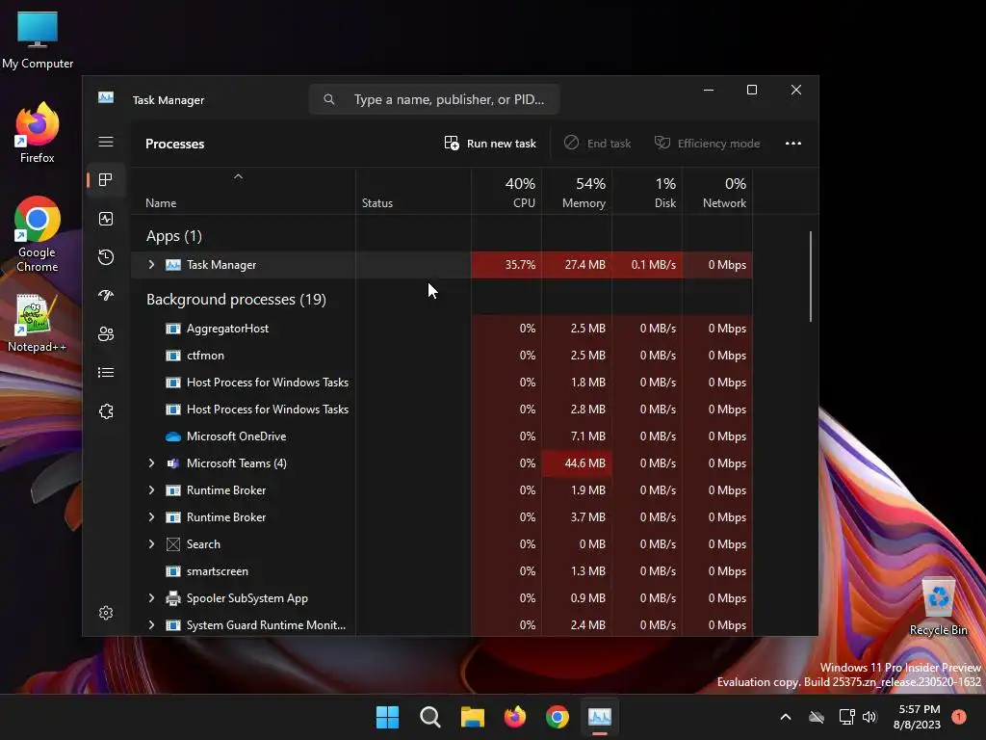Click the Apps (1) group header
The width and height of the screenshot is (986, 740).
tap(174, 236)
